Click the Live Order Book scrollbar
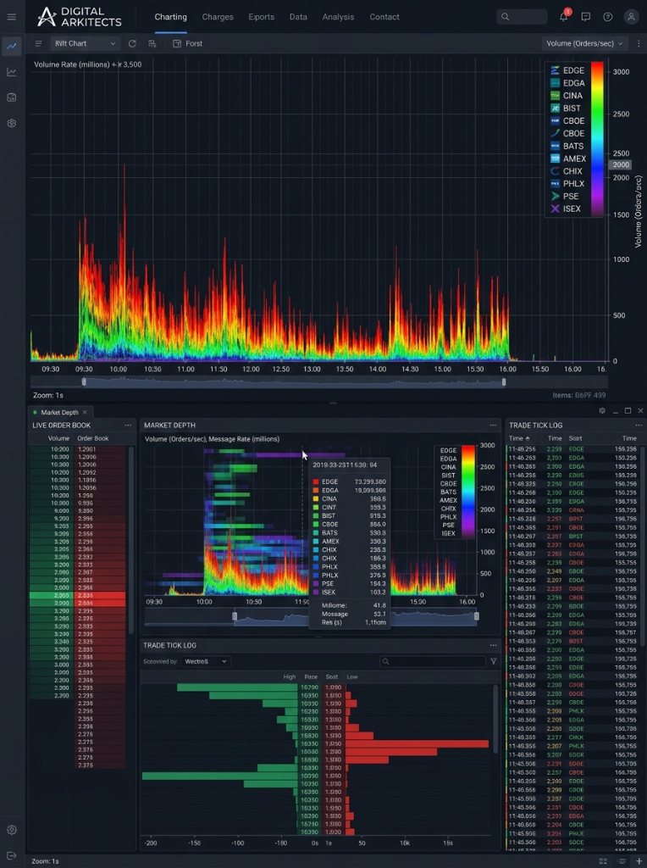 point(131,540)
